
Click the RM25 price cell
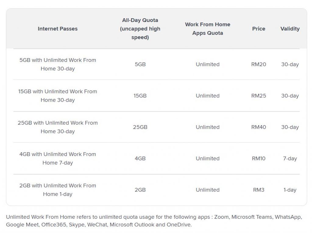pyautogui.click(x=259, y=96)
